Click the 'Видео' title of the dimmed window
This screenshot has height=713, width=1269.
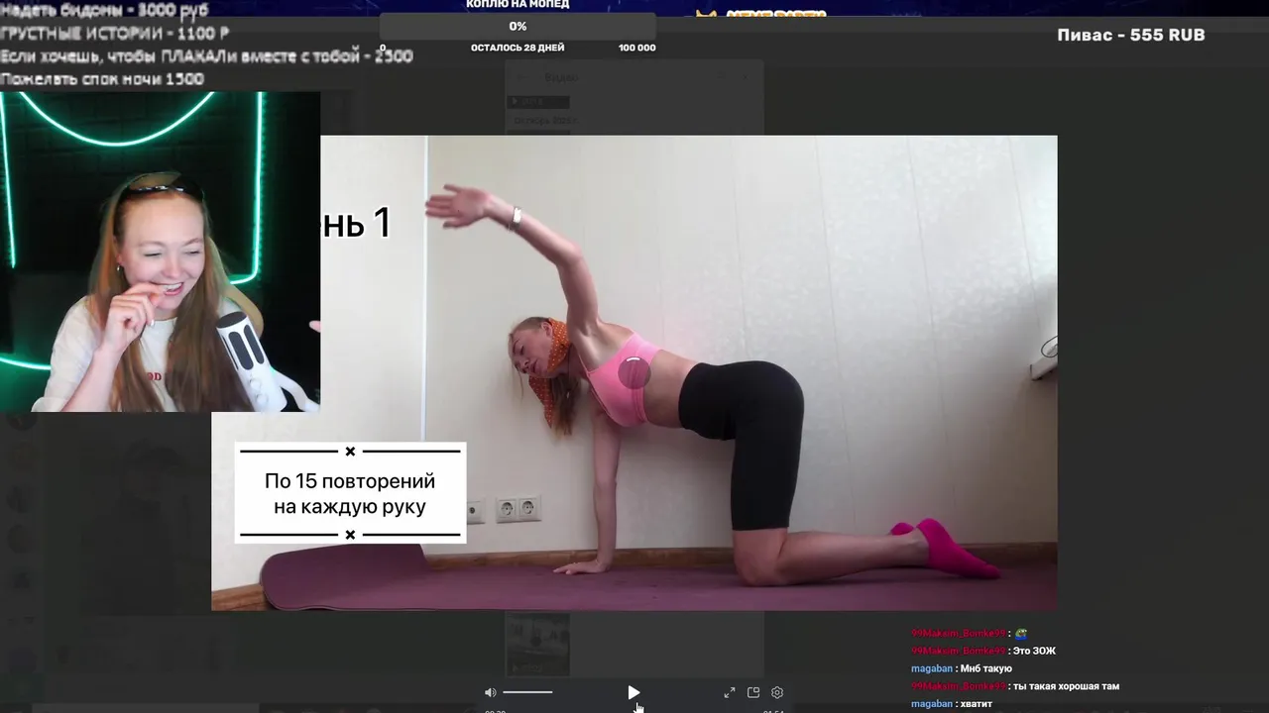tap(561, 77)
